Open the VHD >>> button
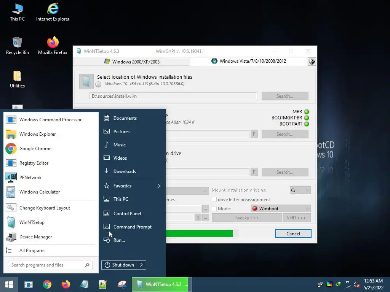The width and height of the screenshot is (390, 292). (x=296, y=218)
